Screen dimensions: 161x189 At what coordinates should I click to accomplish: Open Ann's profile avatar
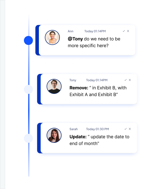click(x=52, y=37)
